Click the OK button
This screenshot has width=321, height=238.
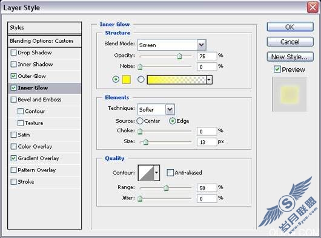tap(290, 27)
